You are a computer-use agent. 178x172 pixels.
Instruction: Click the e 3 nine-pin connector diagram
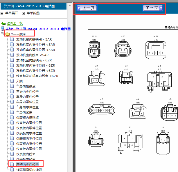point(102,110)
